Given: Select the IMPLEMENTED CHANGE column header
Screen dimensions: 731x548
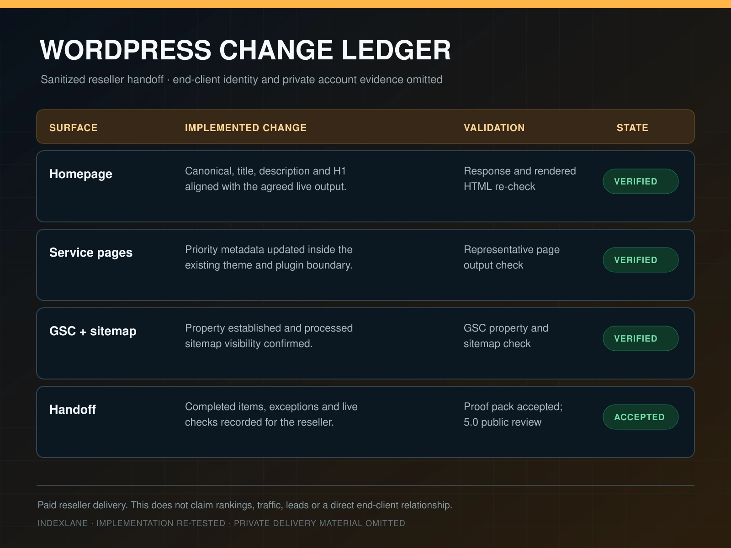Looking at the screenshot, I should point(246,128).
